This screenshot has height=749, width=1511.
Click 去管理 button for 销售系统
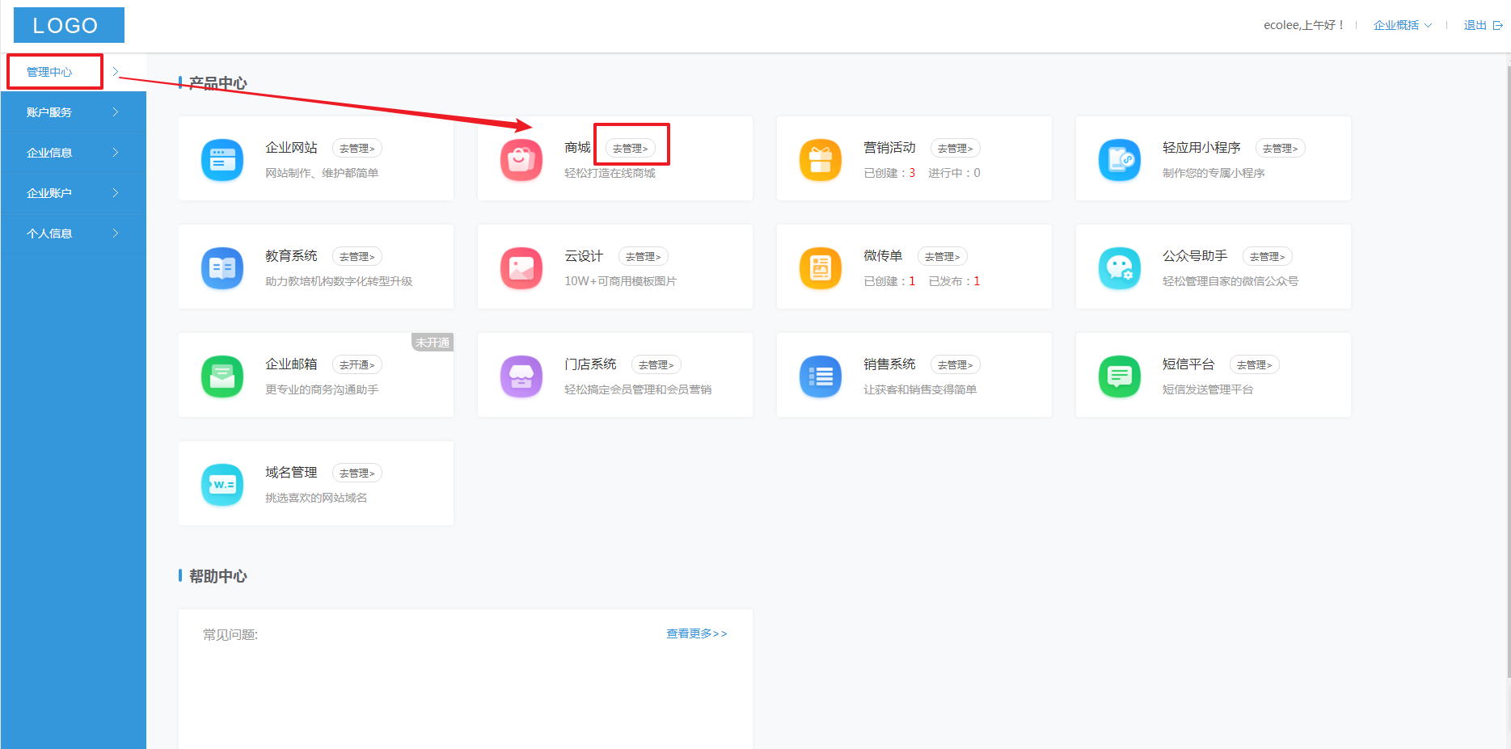click(x=956, y=365)
